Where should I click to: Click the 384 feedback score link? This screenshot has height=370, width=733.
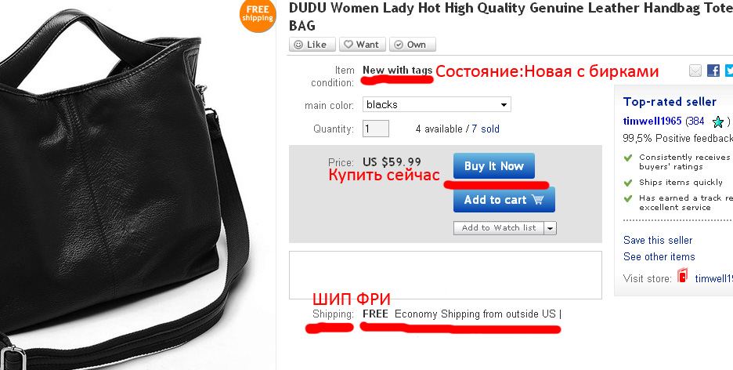coord(696,122)
